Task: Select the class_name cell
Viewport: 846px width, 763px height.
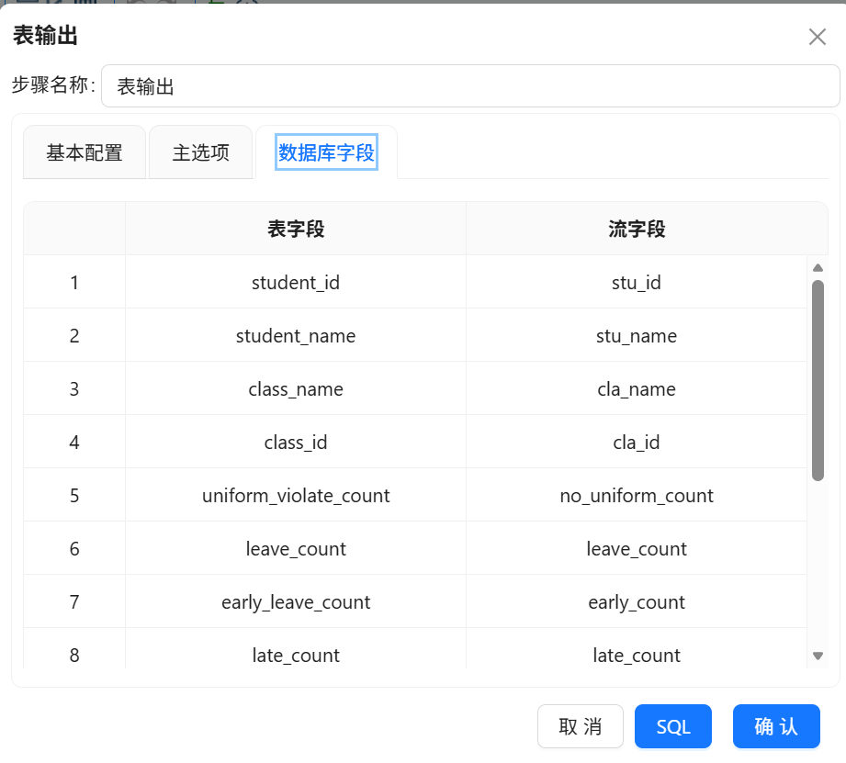Action: point(296,388)
